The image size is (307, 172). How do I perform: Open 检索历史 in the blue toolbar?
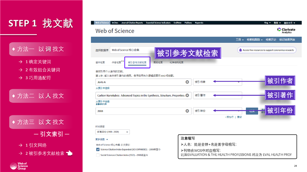(271, 40)
